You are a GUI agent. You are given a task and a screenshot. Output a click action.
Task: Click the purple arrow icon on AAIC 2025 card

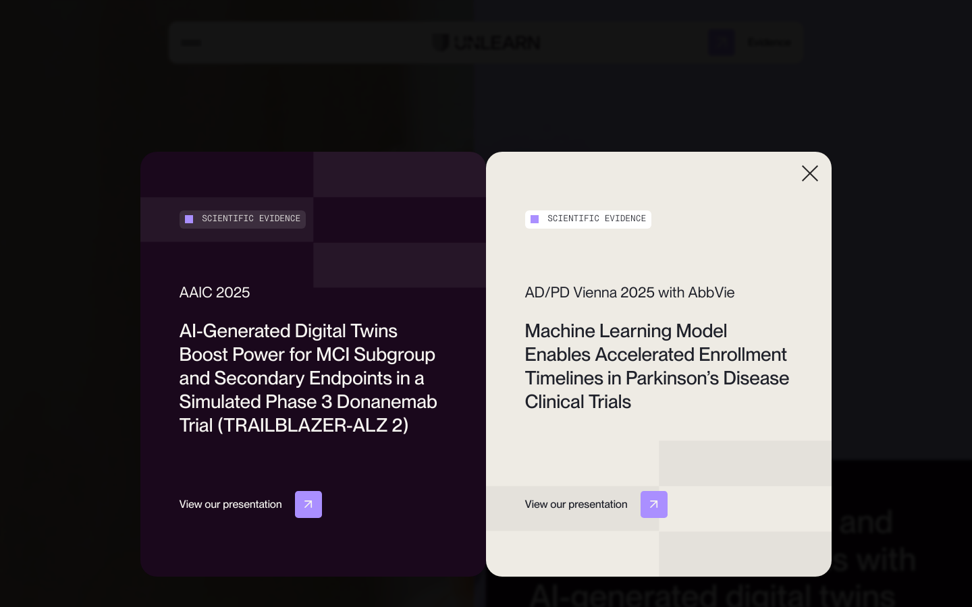pos(308,504)
